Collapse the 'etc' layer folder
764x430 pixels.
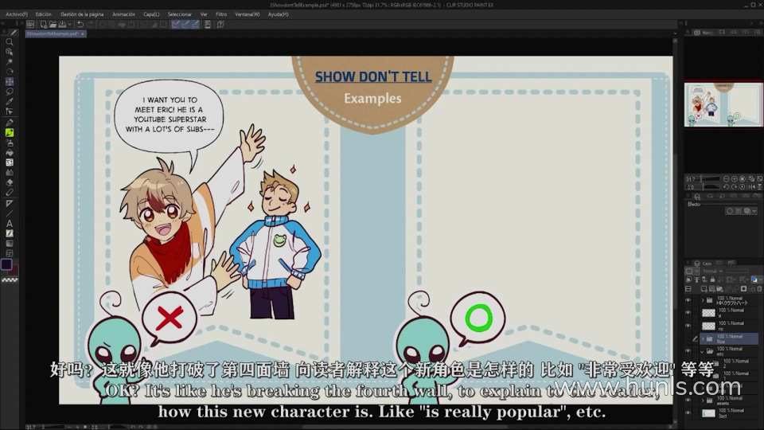pos(703,351)
